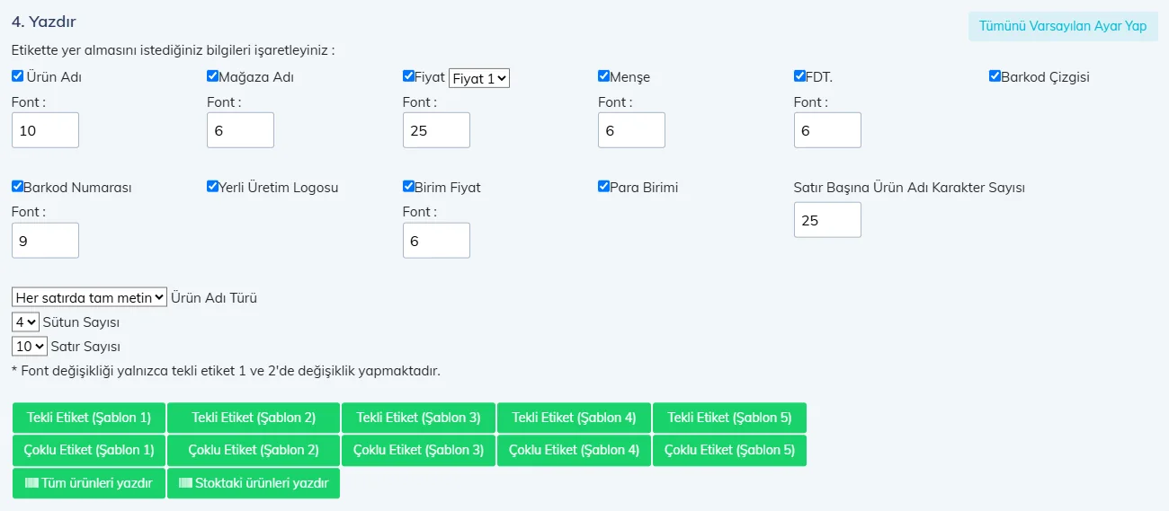Viewport: 1169px width, 511px height.
Task: Disable the Para Birimi checkbox
Action: [603, 187]
